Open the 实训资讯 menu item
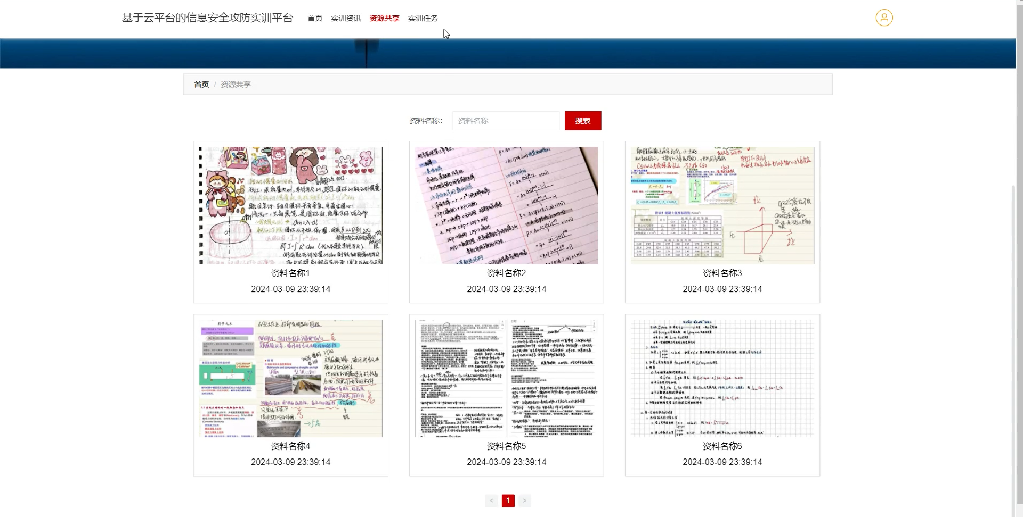The image size is (1023, 517). pos(346,18)
